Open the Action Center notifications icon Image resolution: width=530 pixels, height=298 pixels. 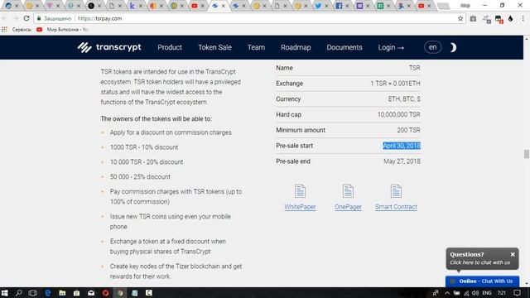(517, 292)
